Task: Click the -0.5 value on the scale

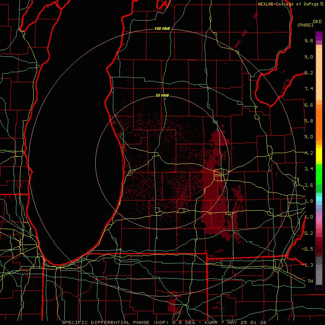Action: [307, 249]
